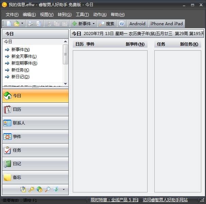The image size is (206, 204).
Task: Click the 任务 label in the right panel header
Action: (x=161, y=44)
